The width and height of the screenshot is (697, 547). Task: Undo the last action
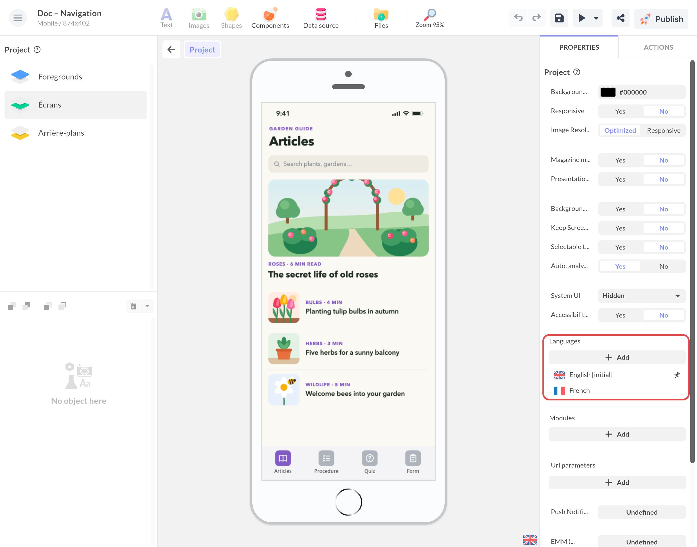click(x=518, y=18)
